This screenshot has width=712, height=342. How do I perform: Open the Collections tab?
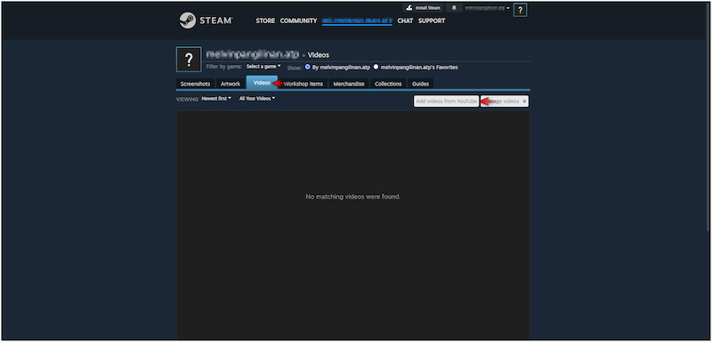[x=388, y=84]
